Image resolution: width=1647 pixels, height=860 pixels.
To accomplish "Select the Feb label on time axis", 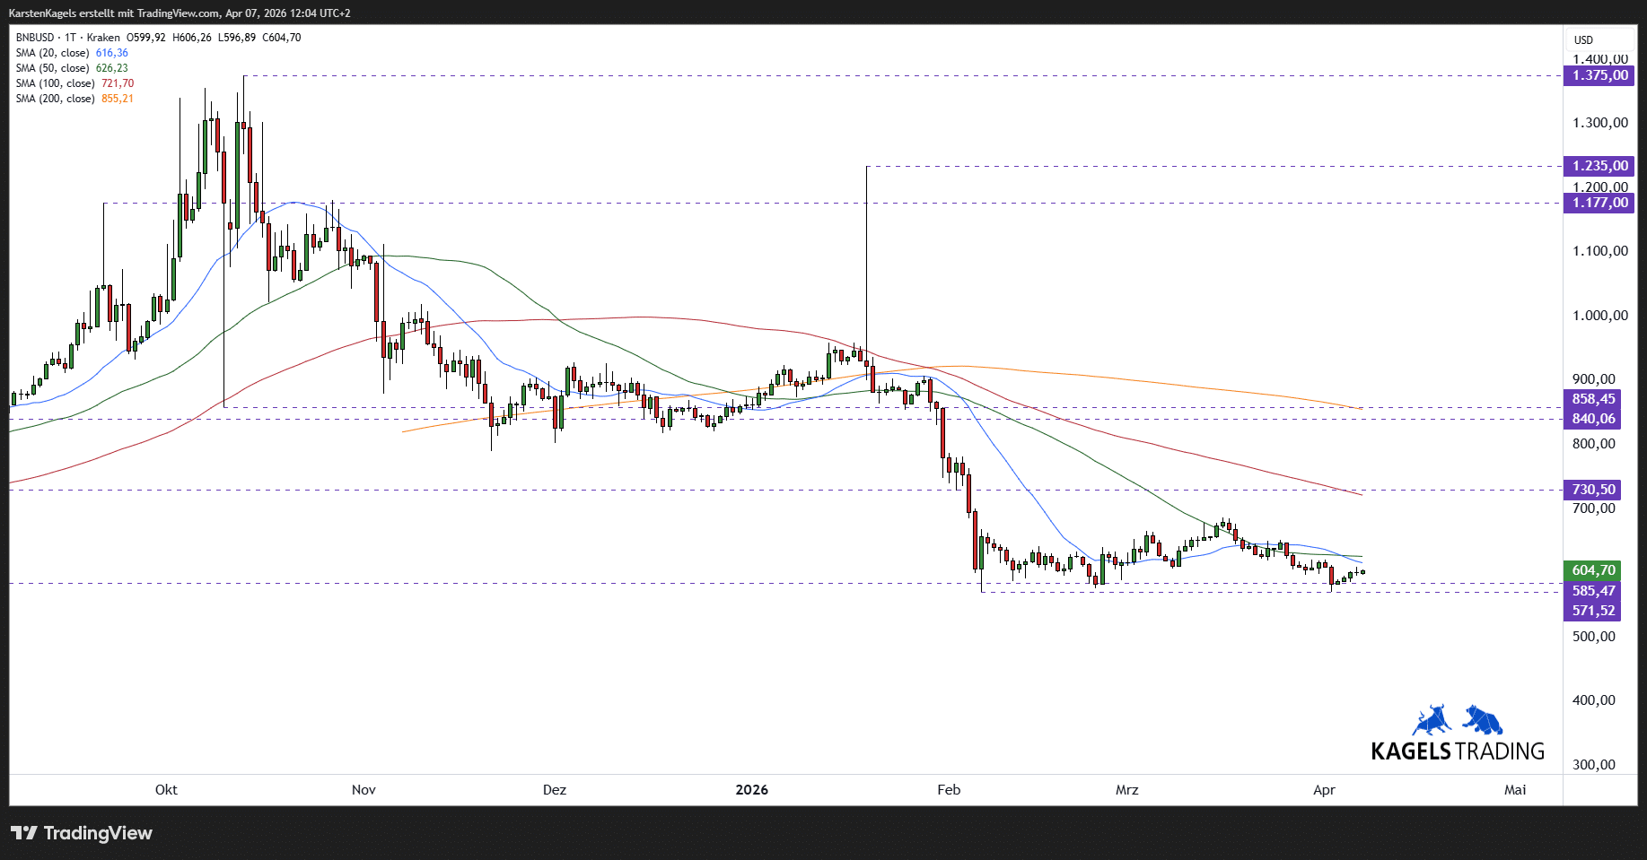I will pos(949,790).
